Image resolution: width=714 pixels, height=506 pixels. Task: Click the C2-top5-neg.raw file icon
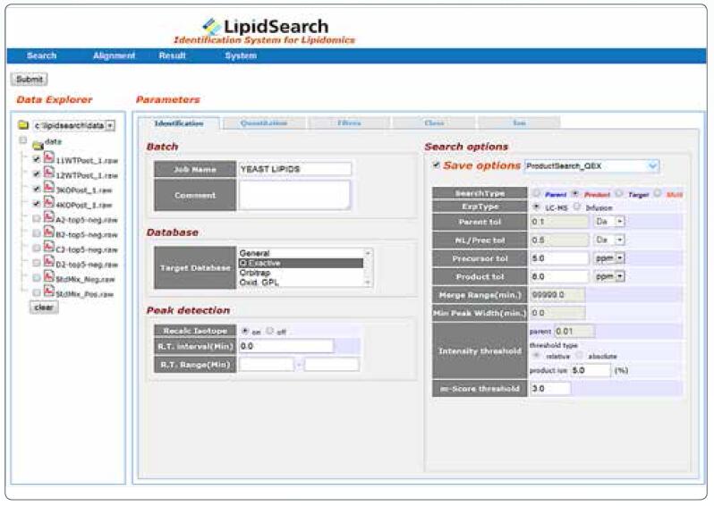tap(48, 247)
